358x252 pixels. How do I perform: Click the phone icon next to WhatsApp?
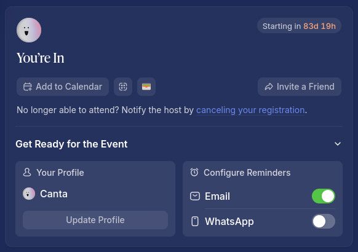[195, 221]
